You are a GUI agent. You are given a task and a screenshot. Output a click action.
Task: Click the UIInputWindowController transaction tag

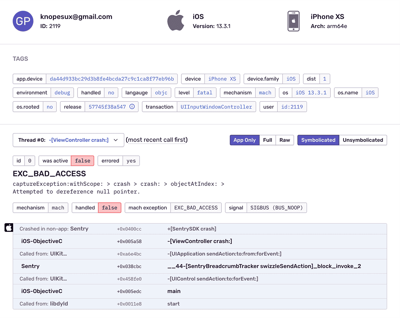point(216,107)
